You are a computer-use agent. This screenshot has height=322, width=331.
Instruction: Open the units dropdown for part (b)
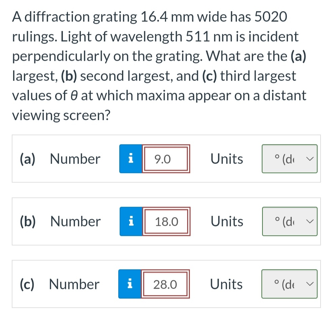click(289, 222)
